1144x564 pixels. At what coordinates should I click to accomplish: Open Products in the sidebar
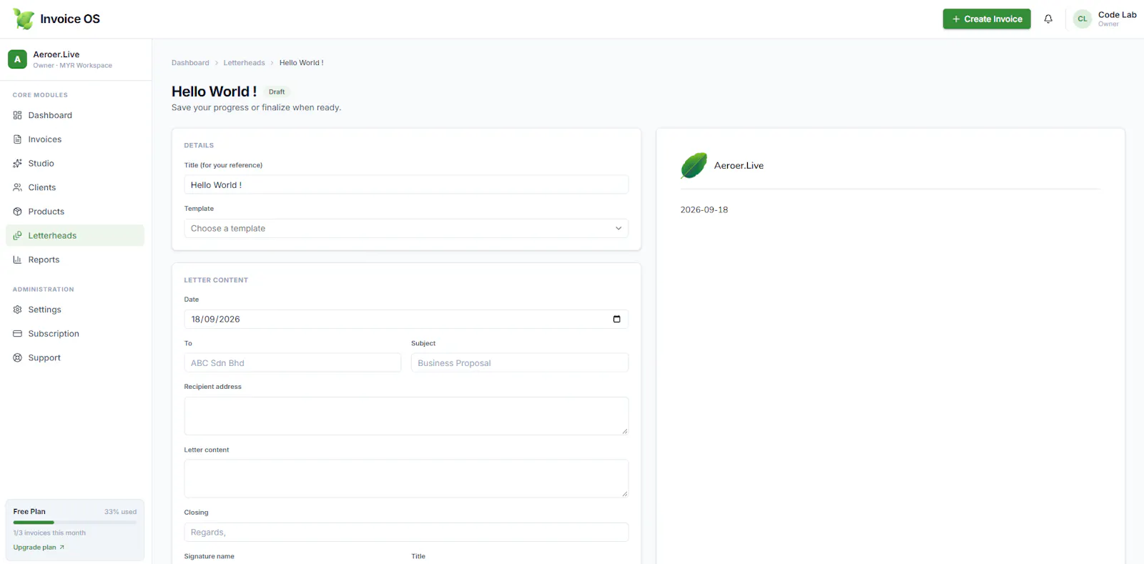tap(75, 212)
